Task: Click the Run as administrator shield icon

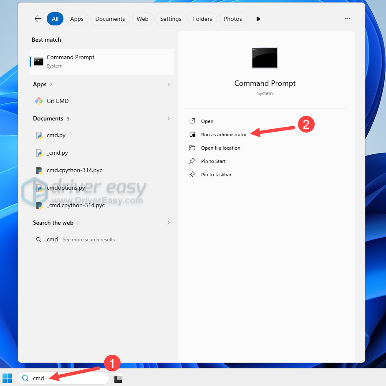Action: (x=192, y=134)
